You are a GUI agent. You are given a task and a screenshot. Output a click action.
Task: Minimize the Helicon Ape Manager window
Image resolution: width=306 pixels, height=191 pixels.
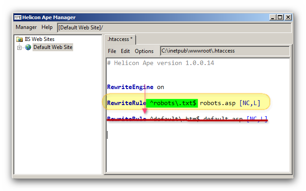coord(272,17)
